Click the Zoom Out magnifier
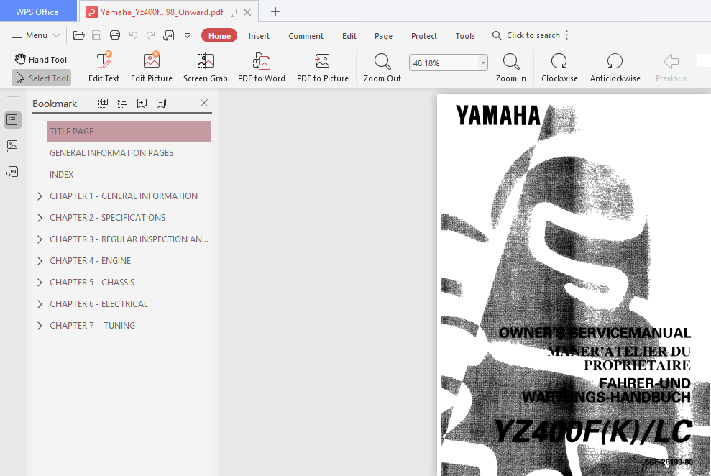The width and height of the screenshot is (711, 476). [x=382, y=67]
